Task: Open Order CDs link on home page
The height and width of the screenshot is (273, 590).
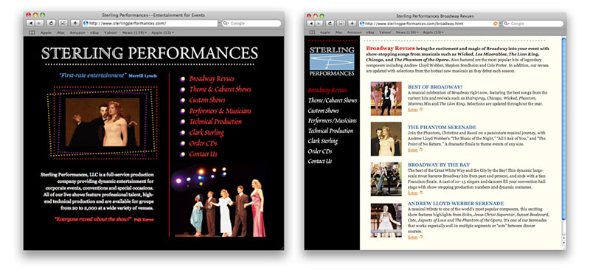Action: click(x=204, y=143)
